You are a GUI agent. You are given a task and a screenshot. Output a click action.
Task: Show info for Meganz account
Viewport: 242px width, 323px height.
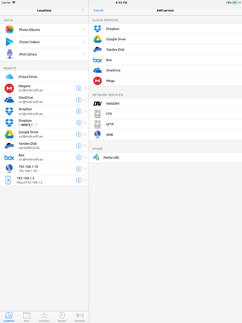79,88
